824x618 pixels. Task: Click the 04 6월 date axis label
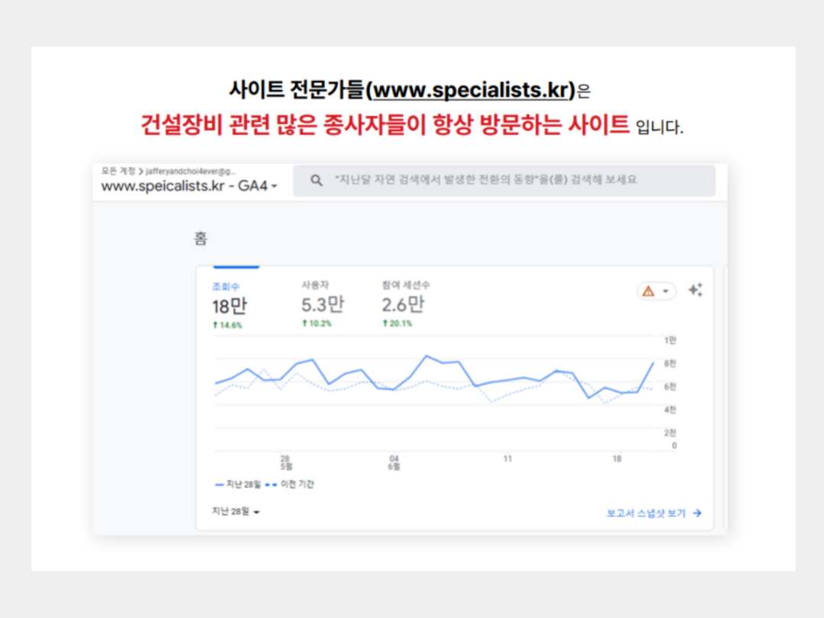tap(394, 462)
